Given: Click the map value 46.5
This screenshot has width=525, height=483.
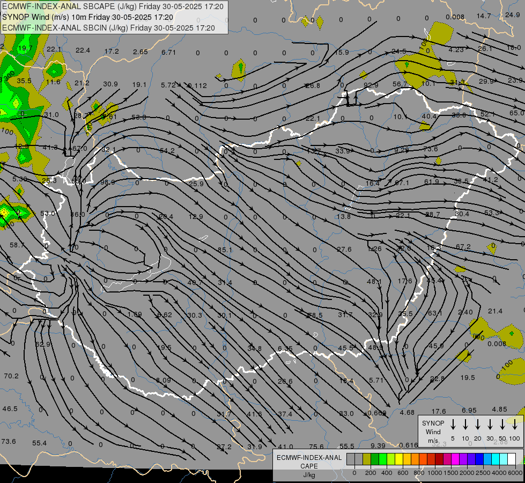Looking at the screenshot, I should 10,408.
